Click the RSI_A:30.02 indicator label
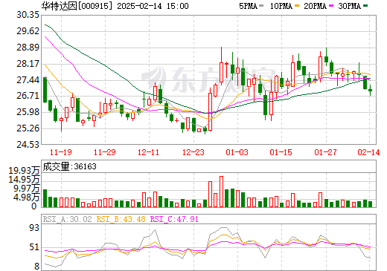The image size is (387, 271). (67, 219)
